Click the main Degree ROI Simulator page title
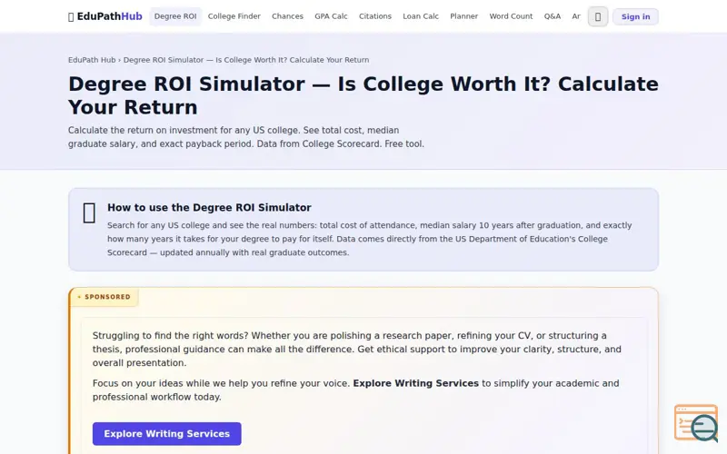727x454 pixels. click(363, 95)
